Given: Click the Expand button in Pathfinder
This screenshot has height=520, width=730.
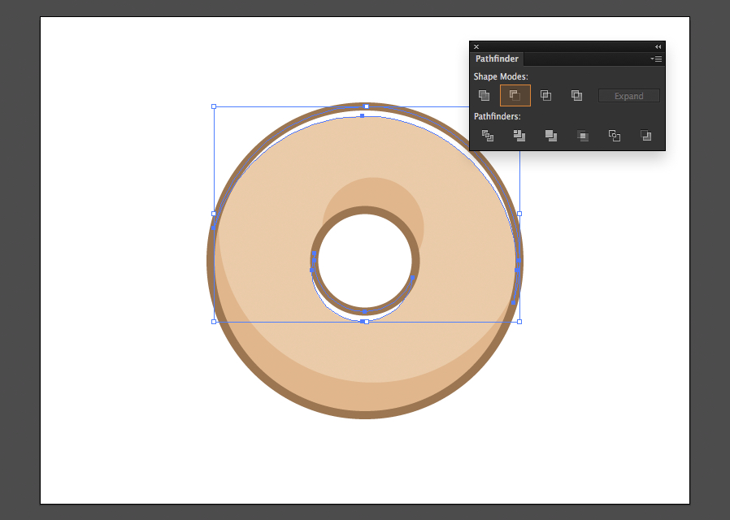Looking at the screenshot, I should (x=628, y=96).
